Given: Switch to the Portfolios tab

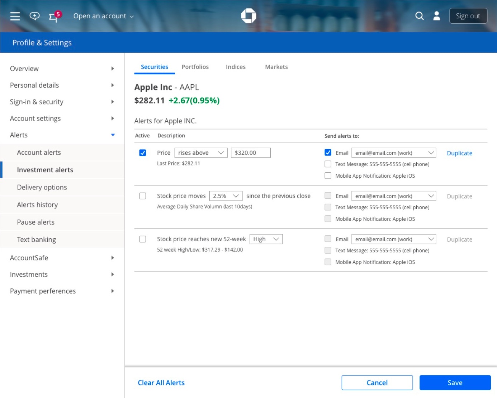Looking at the screenshot, I should tap(195, 67).
